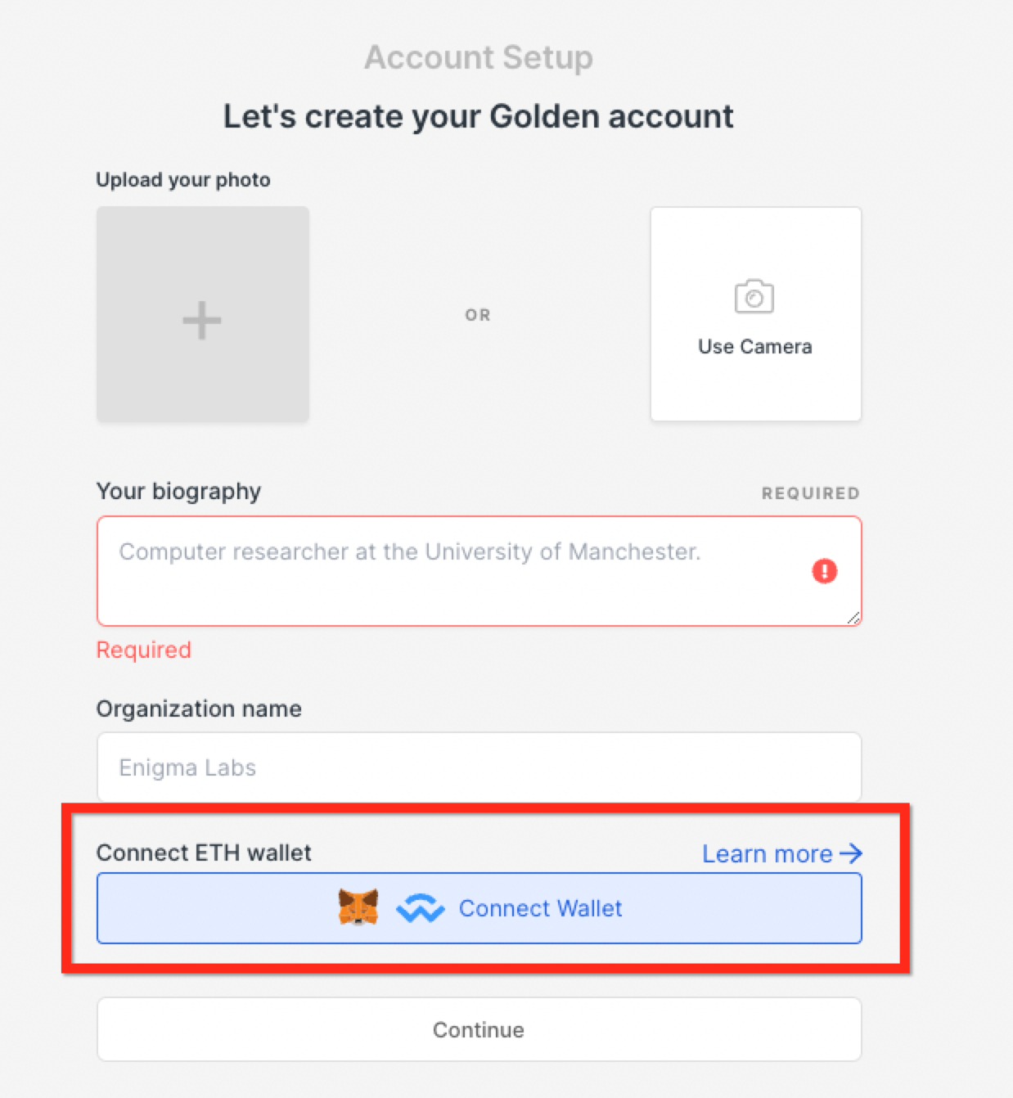Click the Continue button

[479, 1029]
